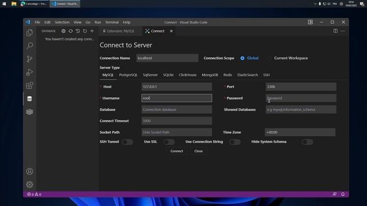Open the Search view in activity bar

[x=29, y=46]
